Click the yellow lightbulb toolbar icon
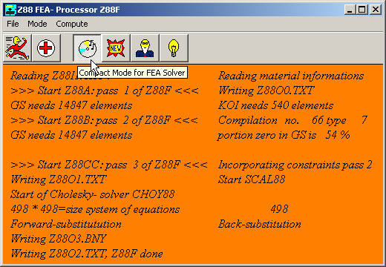386x267 pixels. point(174,48)
